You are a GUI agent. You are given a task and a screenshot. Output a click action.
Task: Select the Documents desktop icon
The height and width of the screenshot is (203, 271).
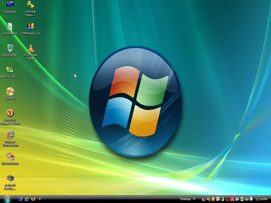click(x=10, y=29)
